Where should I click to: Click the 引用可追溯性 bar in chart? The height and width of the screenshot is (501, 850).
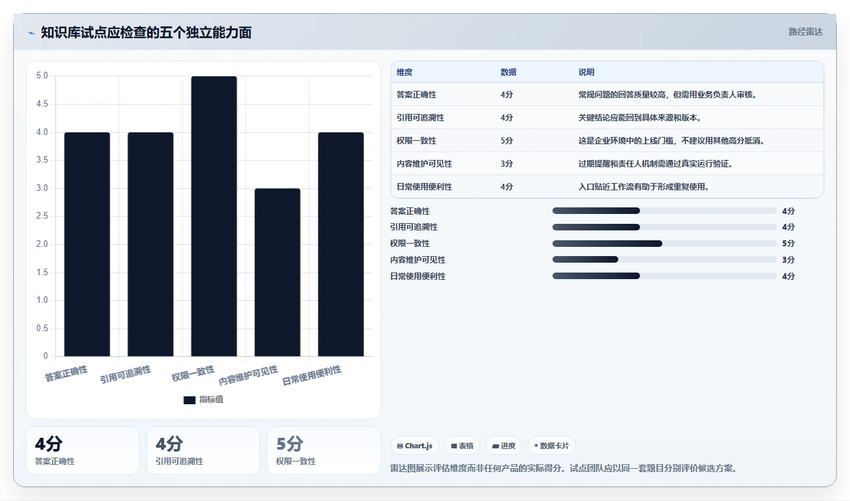pos(151,244)
